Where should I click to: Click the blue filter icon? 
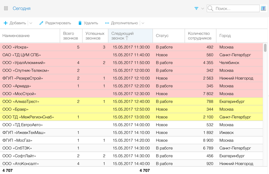[x=196, y=8]
